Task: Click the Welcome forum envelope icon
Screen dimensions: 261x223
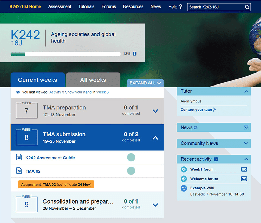Action: pyautogui.click(x=244, y=179)
